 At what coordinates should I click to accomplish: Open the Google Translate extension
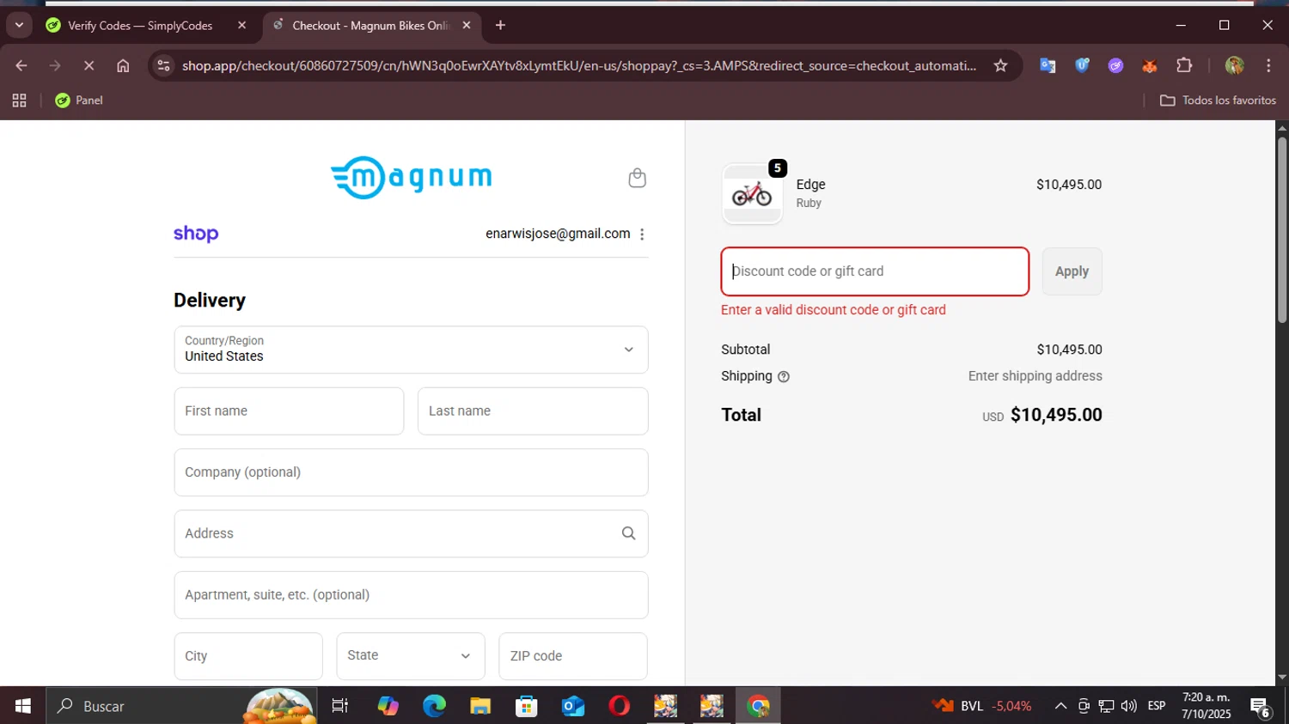1048,65
